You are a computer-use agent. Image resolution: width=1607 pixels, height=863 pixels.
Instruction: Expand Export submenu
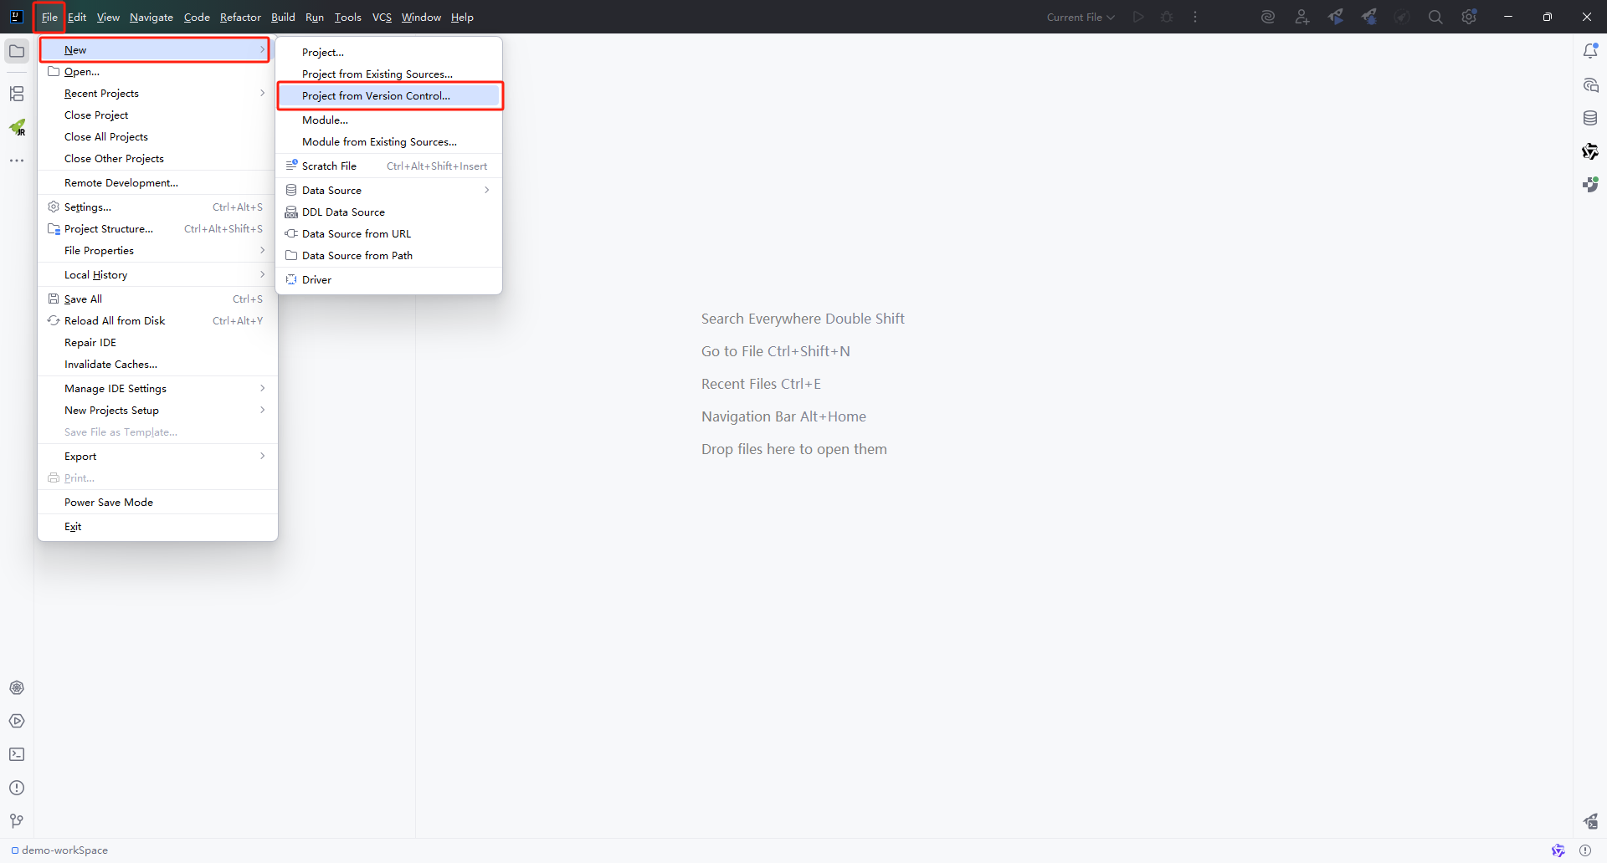[157, 457]
